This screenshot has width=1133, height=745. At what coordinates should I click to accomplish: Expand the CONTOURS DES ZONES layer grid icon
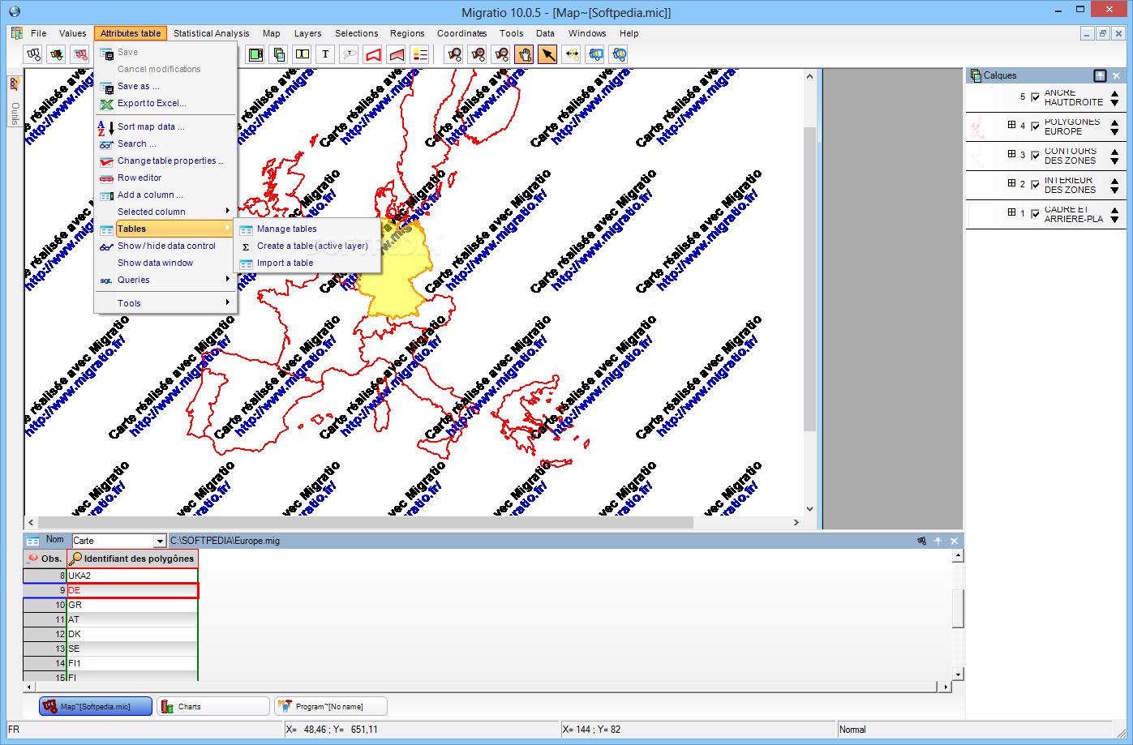pos(1011,154)
